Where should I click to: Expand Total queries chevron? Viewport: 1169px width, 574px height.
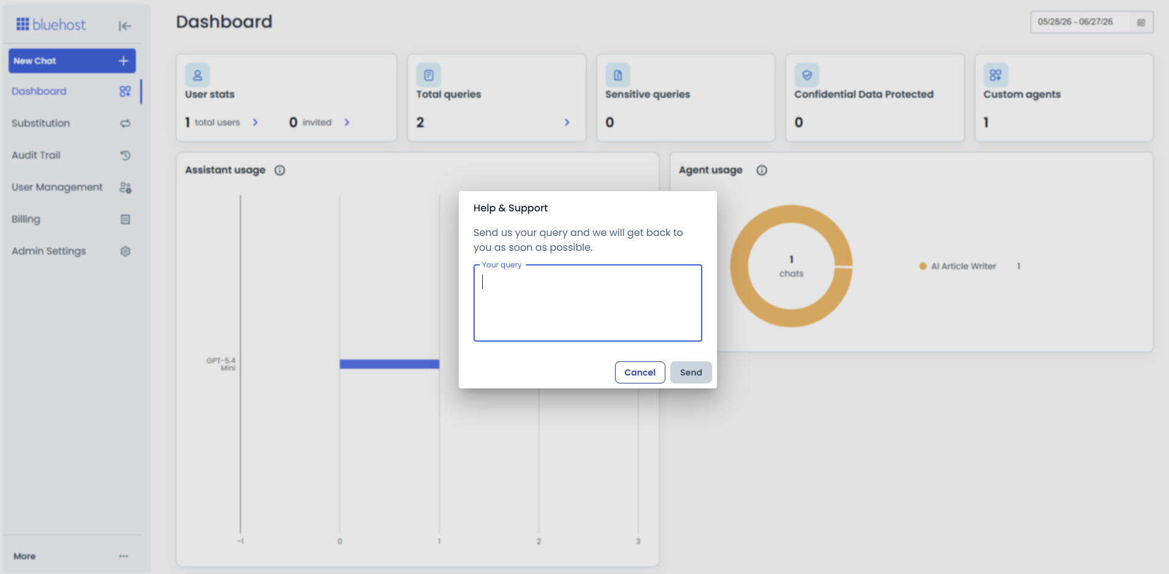coord(567,122)
